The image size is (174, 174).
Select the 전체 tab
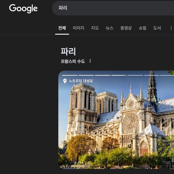pyautogui.click(x=62, y=28)
